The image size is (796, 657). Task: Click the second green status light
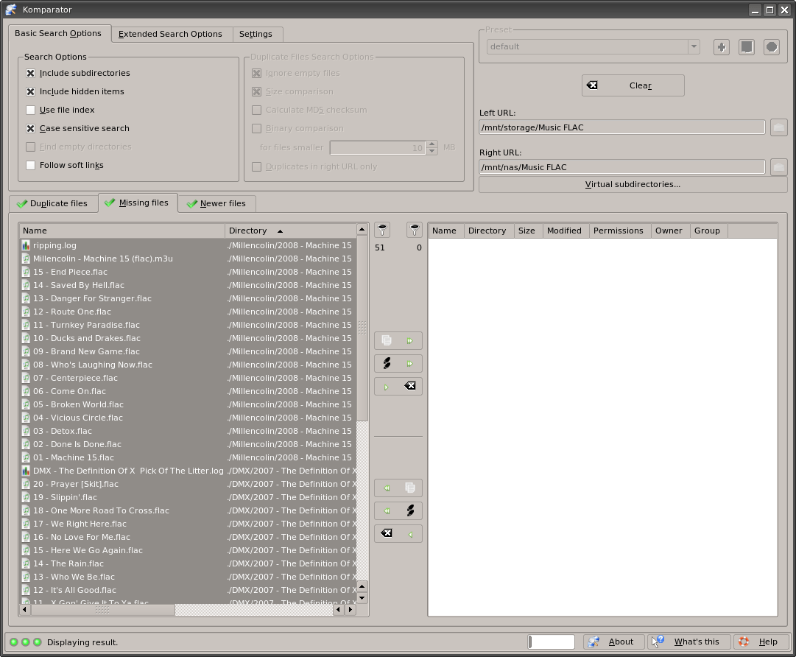25,642
